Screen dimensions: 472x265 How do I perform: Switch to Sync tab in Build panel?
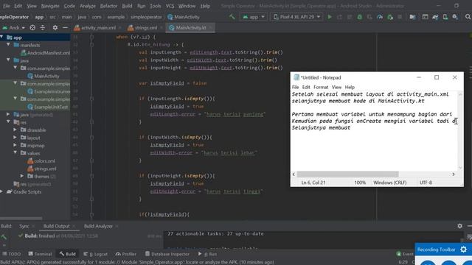(24, 226)
